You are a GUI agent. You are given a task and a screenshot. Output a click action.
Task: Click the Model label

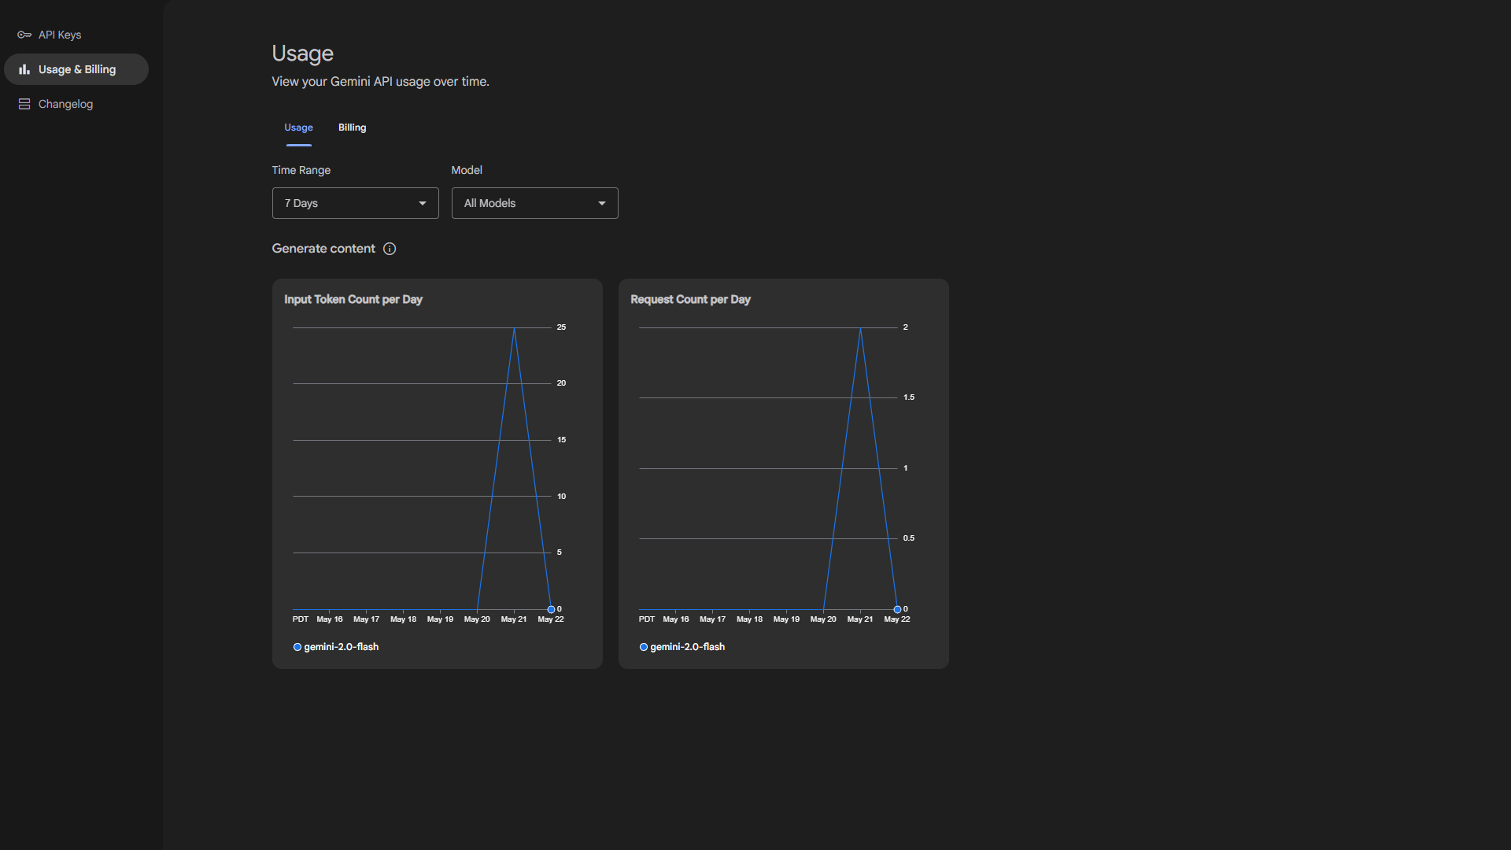coord(467,170)
